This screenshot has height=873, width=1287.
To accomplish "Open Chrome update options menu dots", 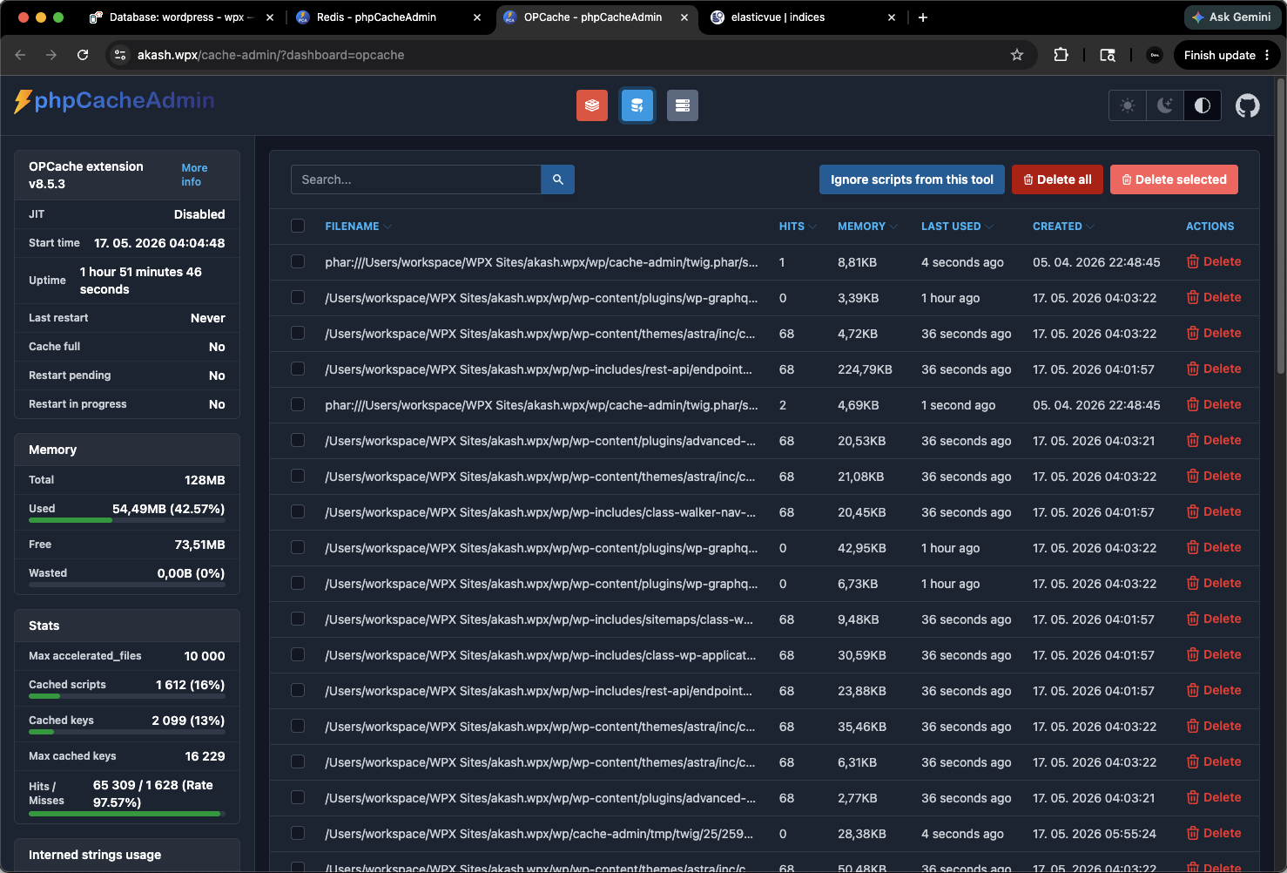I will (1267, 55).
